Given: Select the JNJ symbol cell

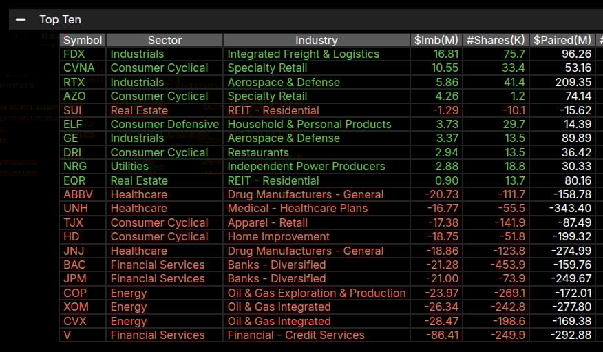Looking at the screenshot, I should tap(83, 251).
